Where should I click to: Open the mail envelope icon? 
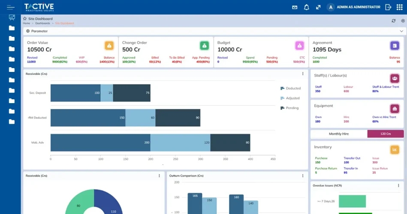pos(295,7)
